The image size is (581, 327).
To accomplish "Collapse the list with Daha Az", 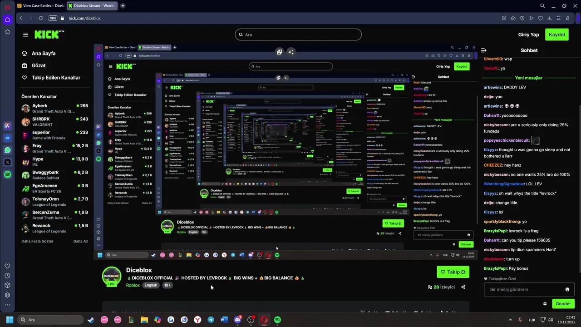I will [80, 241].
